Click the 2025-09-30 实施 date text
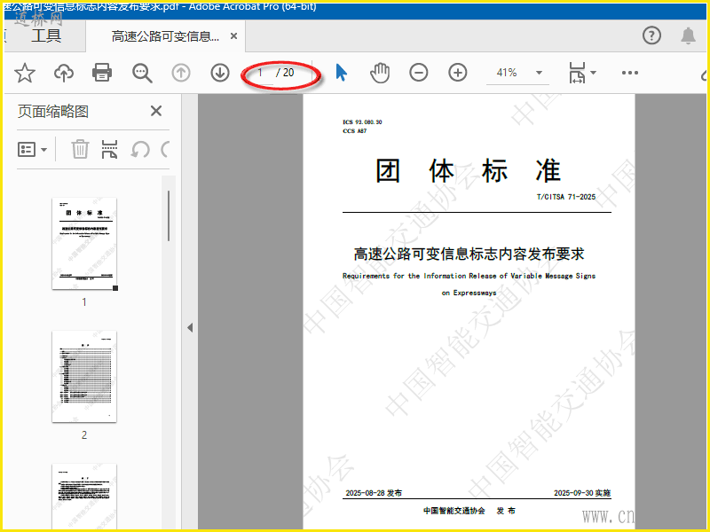 [582, 493]
